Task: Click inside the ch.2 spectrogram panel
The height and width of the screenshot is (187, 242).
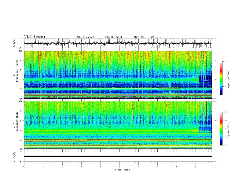Action: pyautogui.click(x=118, y=125)
